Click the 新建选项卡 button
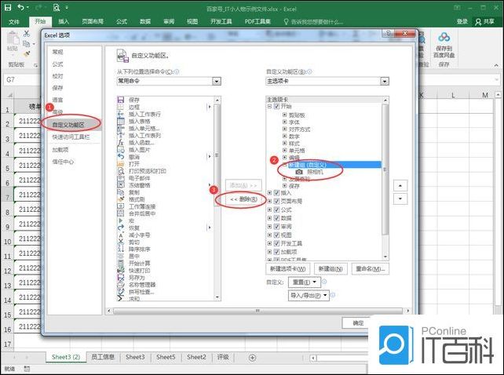The height and width of the screenshot is (375, 504). 287,268
